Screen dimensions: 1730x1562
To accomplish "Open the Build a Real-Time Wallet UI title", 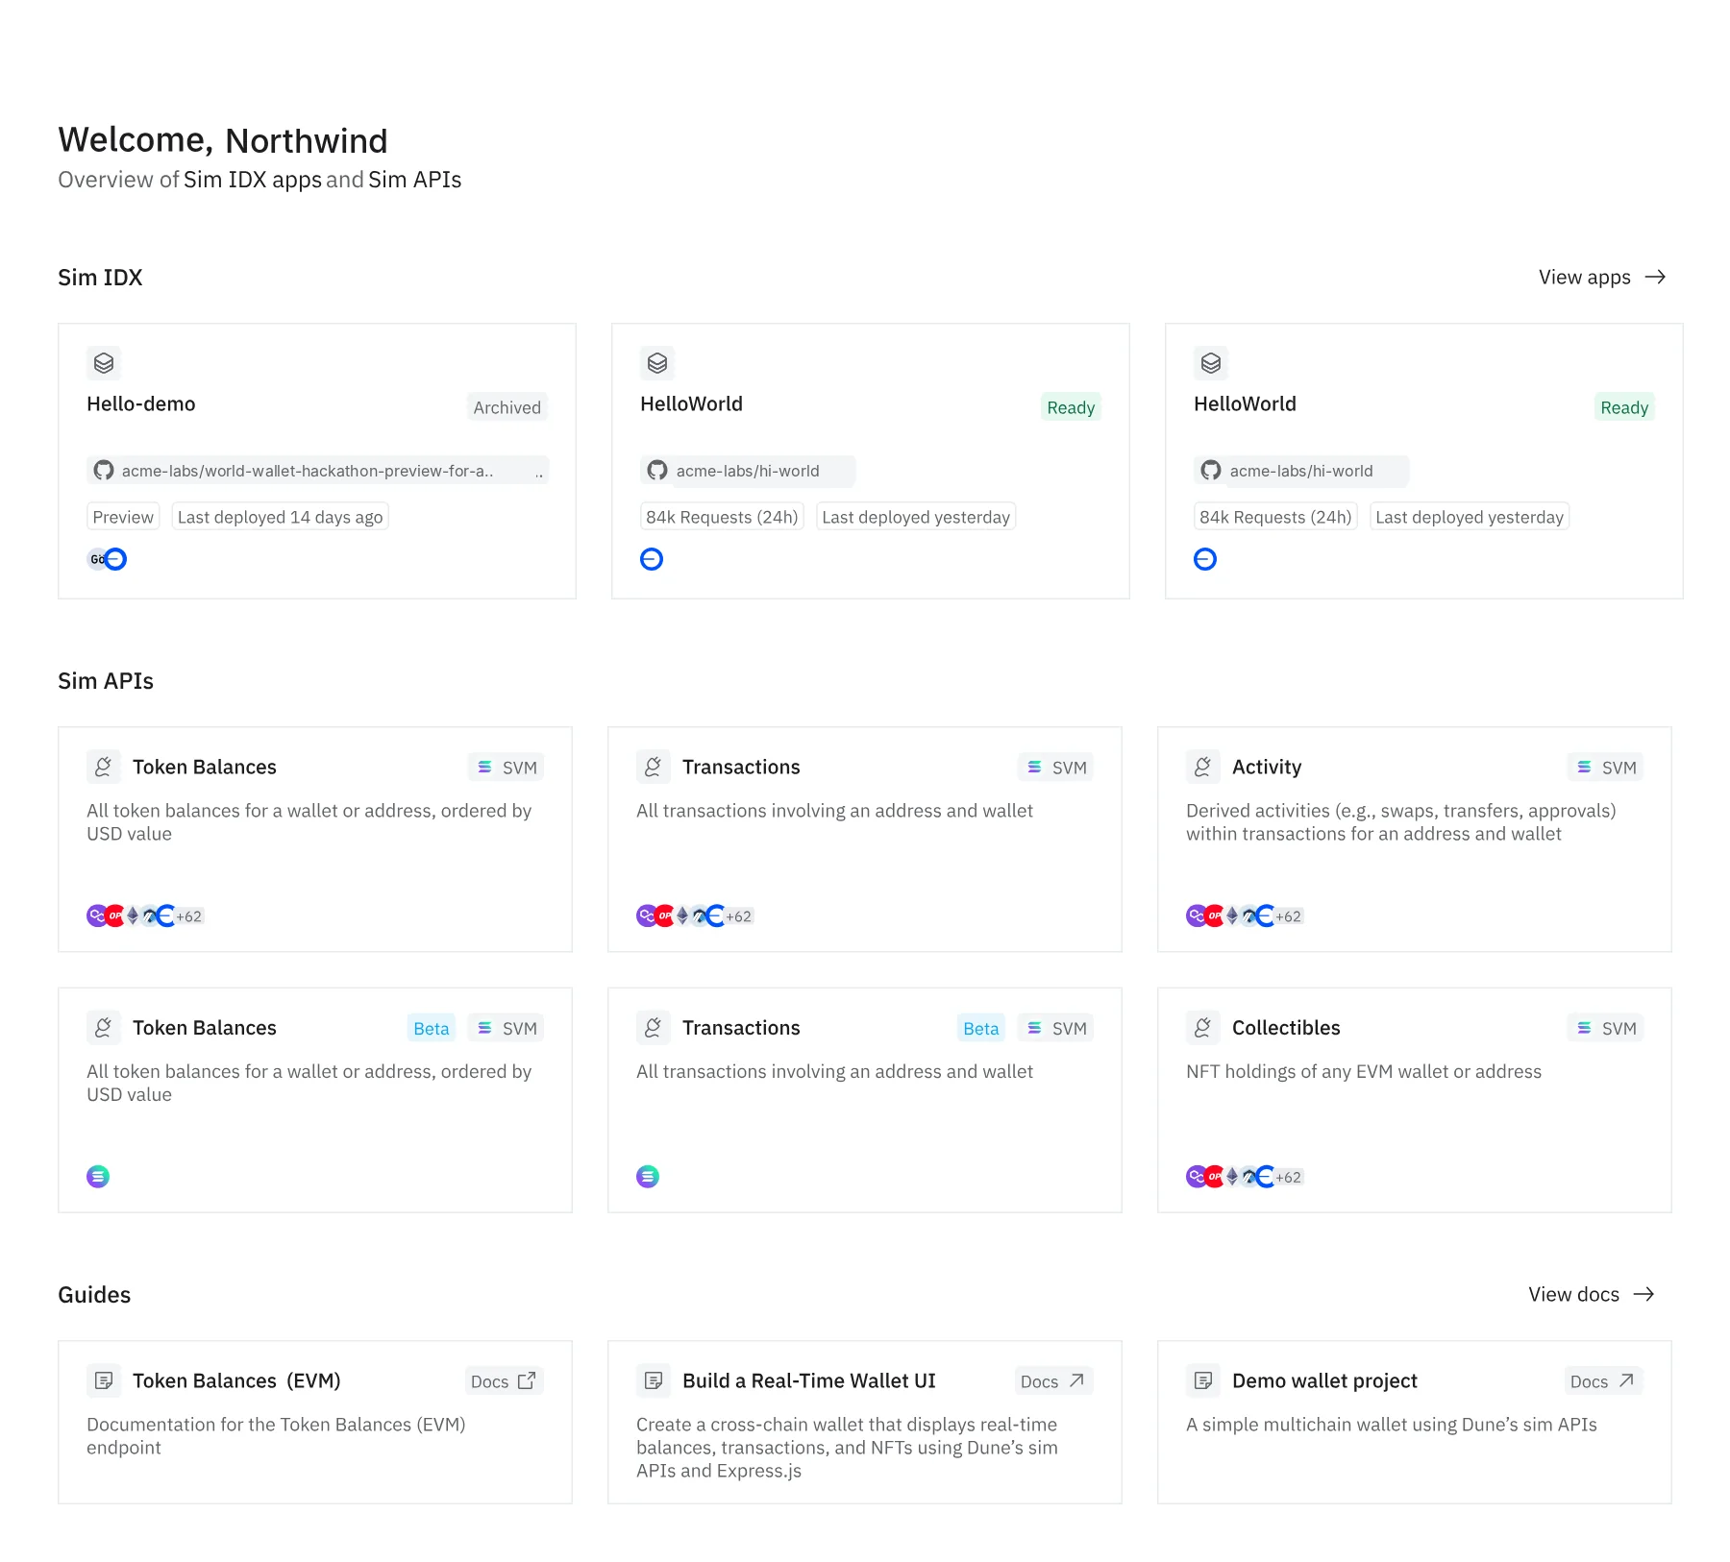I will pos(809,1381).
